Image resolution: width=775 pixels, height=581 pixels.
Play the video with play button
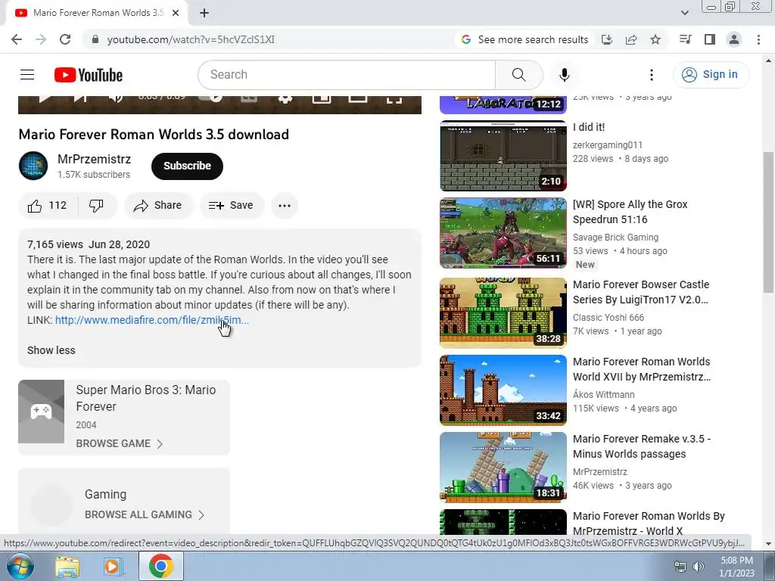(45, 99)
